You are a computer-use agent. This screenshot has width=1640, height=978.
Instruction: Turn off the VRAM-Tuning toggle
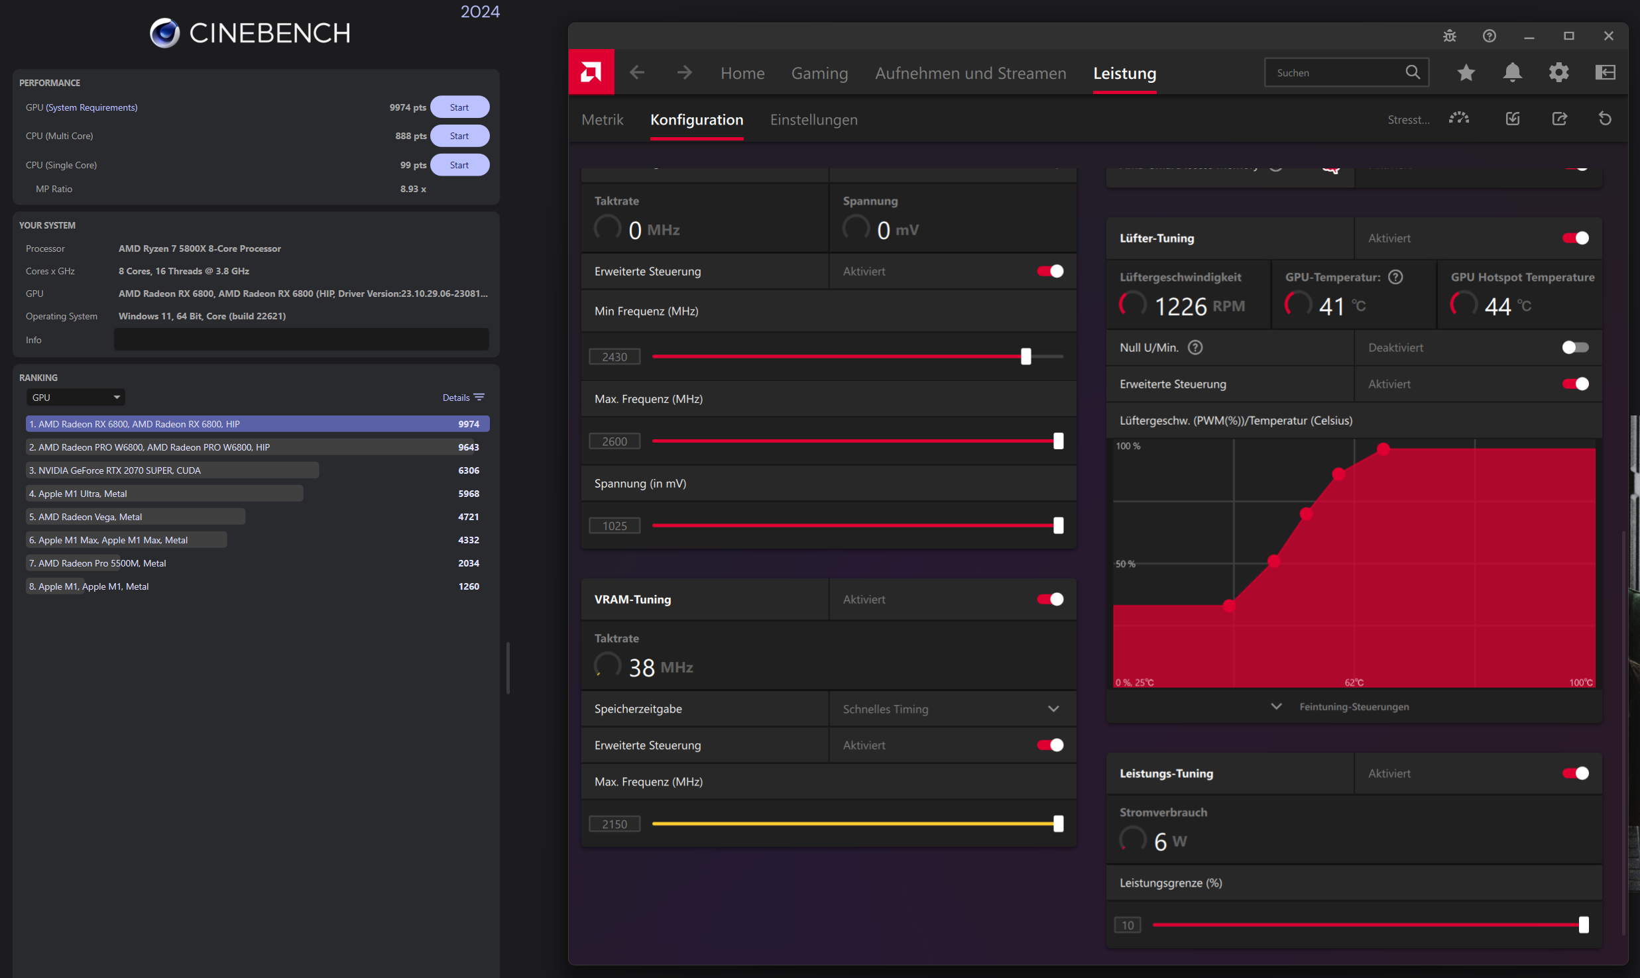[1050, 600]
